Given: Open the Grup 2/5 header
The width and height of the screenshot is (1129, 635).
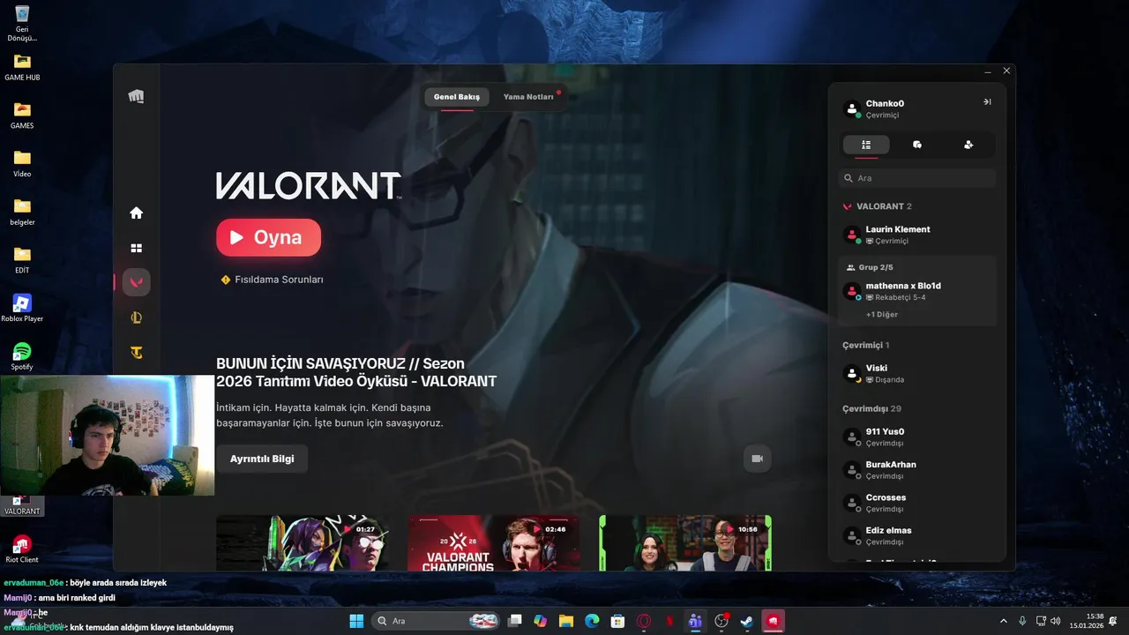Looking at the screenshot, I should [870, 267].
